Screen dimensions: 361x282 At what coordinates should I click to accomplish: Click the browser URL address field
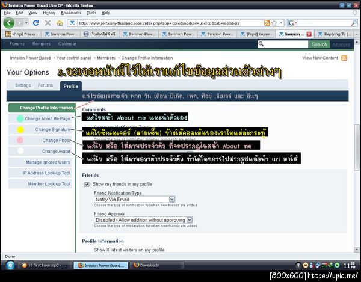170,23
